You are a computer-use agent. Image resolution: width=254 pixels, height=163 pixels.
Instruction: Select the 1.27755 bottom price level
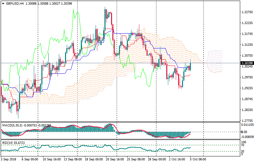246,121
